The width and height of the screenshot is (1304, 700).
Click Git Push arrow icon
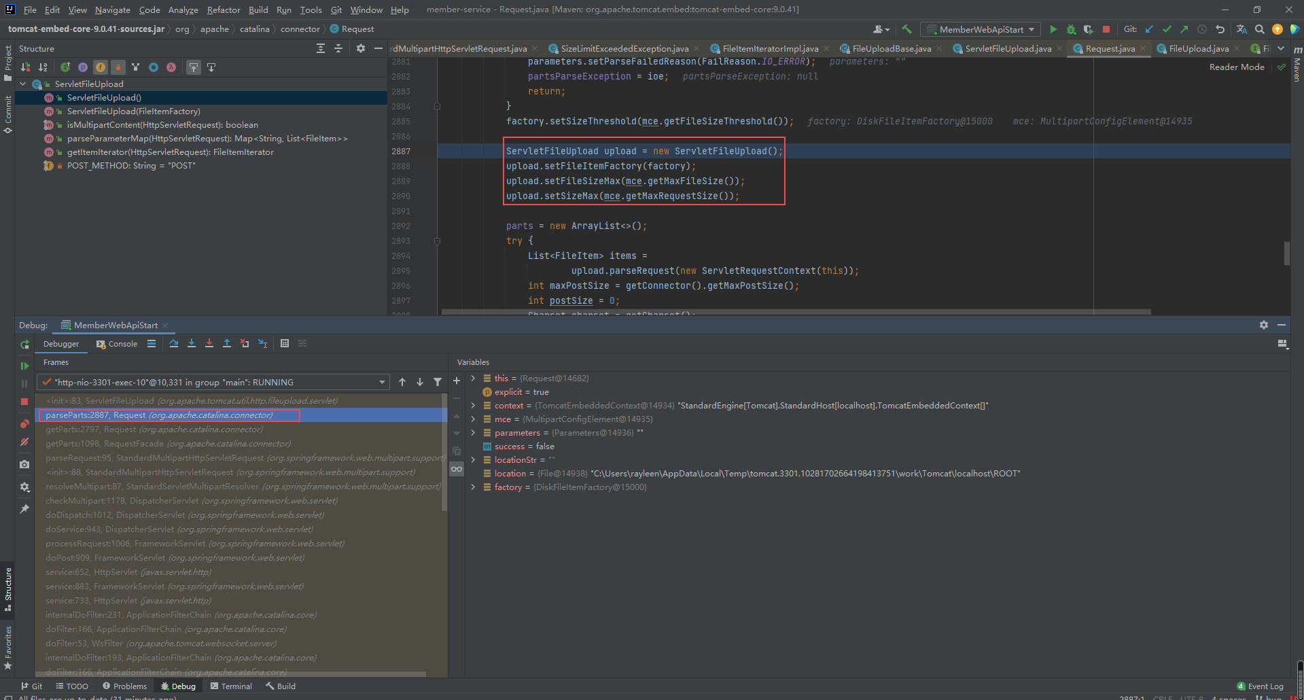pos(1184,29)
